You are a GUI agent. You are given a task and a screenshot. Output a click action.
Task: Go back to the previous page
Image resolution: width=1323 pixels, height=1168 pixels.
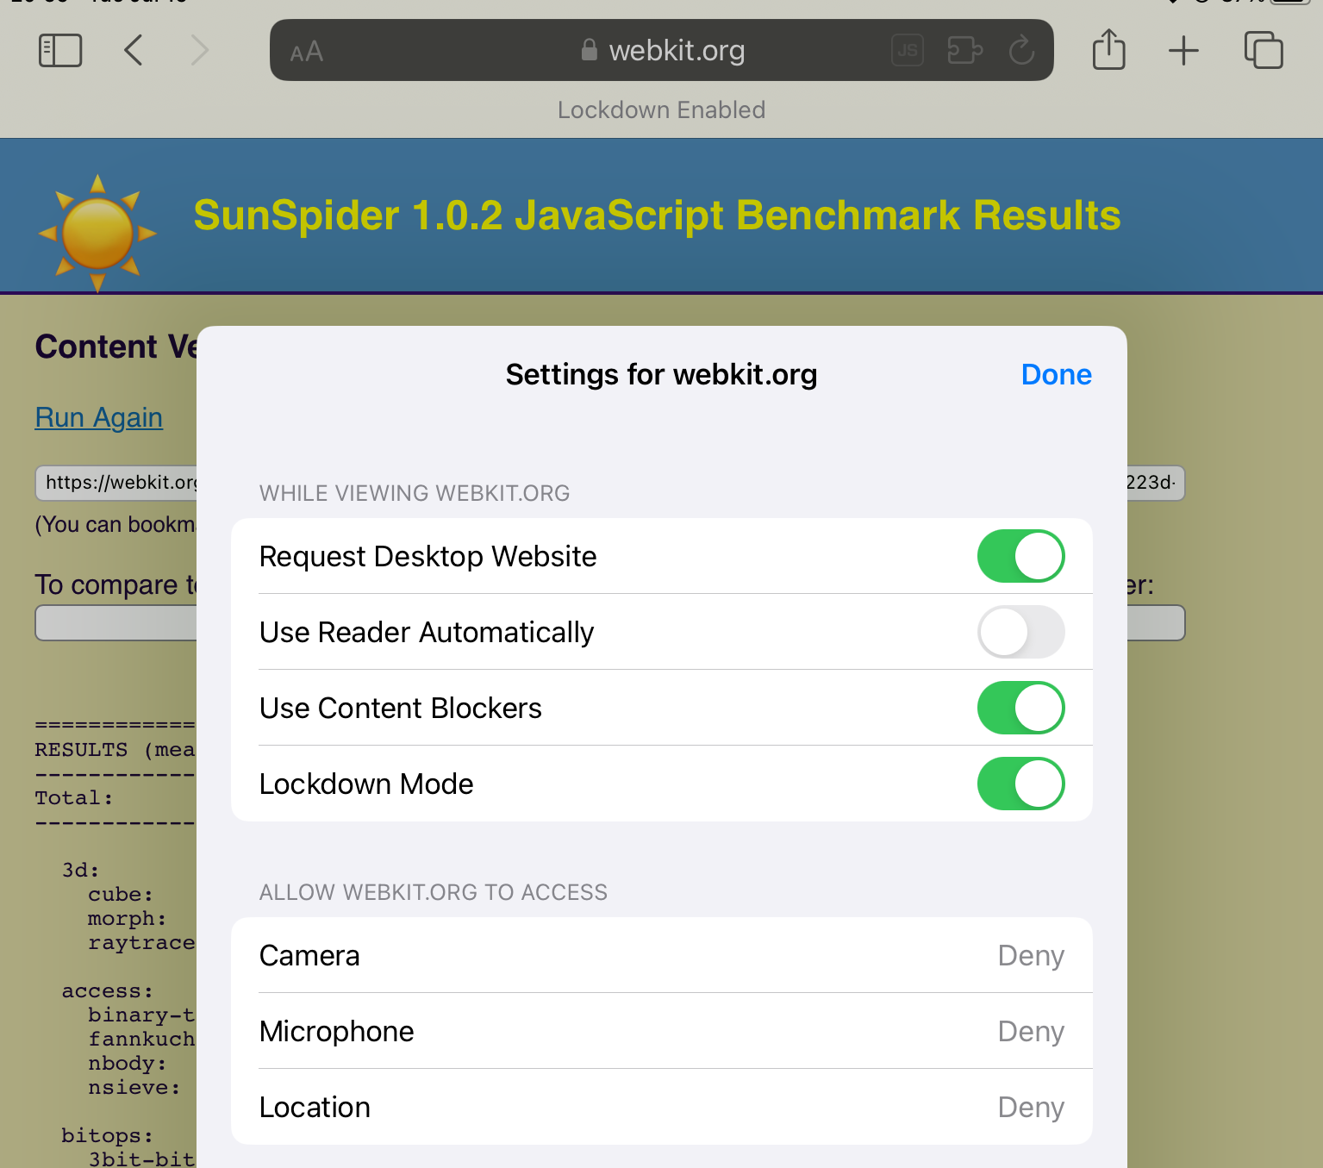tap(134, 50)
